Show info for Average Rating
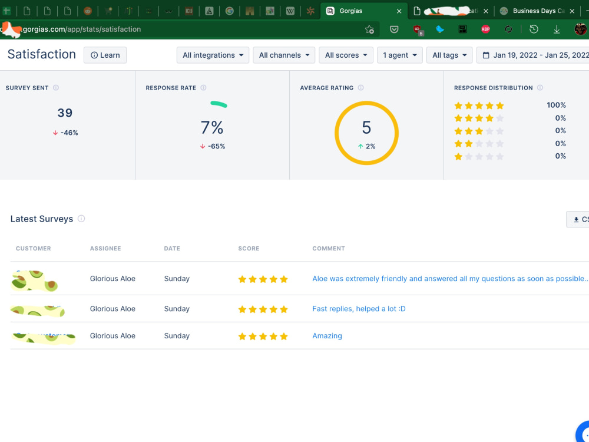This screenshot has width=589, height=442. (x=361, y=88)
